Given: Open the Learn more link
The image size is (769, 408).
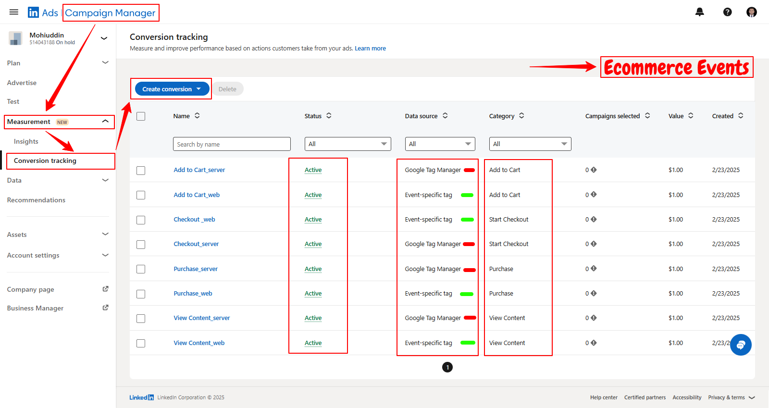Looking at the screenshot, I should [x=370, y=49].
